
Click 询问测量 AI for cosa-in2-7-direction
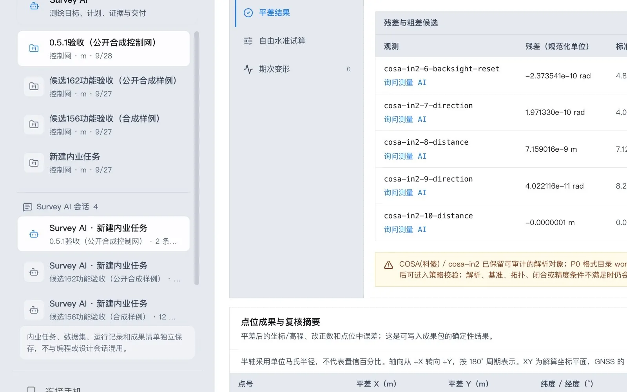coord(405,120)
